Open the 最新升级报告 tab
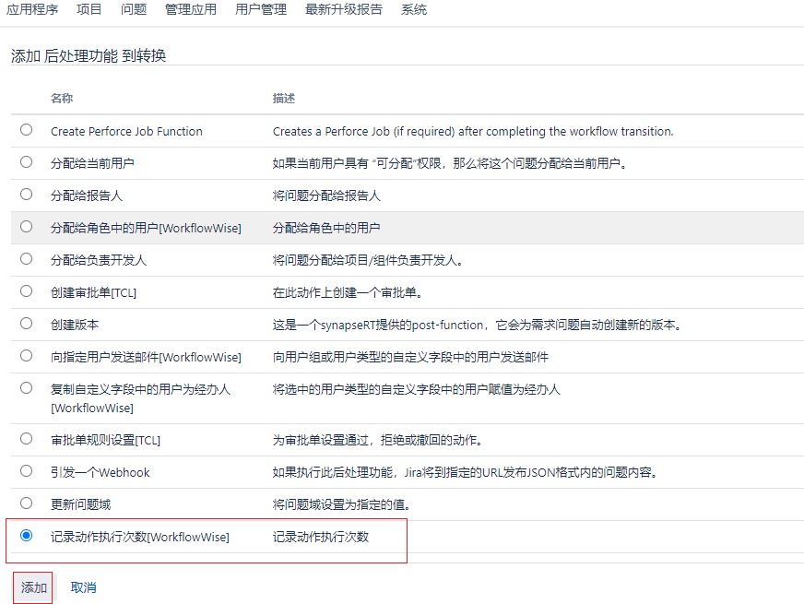804x604 pixels. (344, 10)
